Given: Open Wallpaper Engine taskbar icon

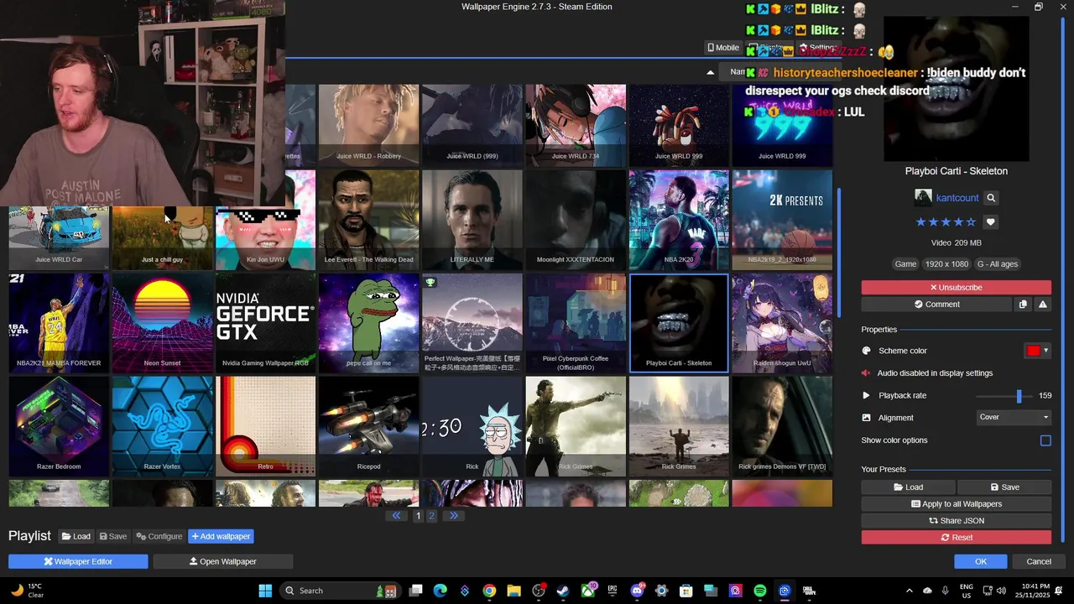Looking at the screenshot, I should click(785, 591).
